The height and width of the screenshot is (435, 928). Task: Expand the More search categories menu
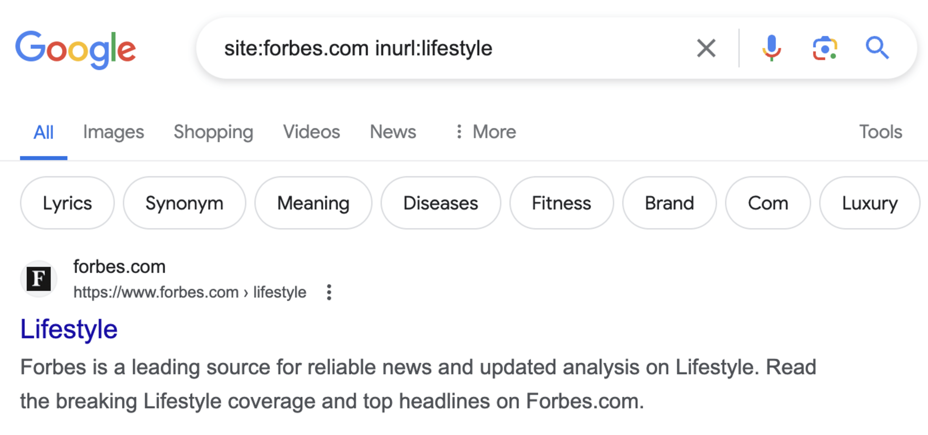(487, 132)
